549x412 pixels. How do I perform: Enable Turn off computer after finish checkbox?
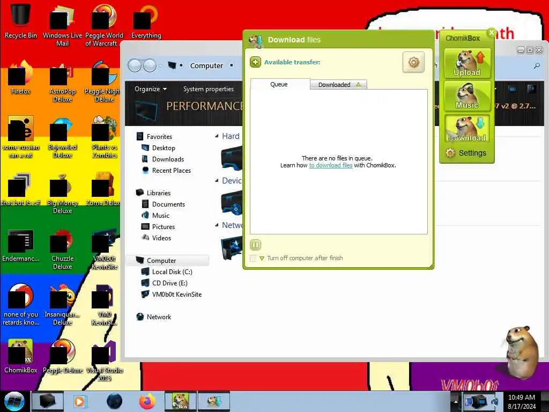coord(253,258)
